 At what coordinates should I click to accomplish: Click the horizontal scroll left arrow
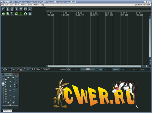pyautogui.click(x=47, y=66)
